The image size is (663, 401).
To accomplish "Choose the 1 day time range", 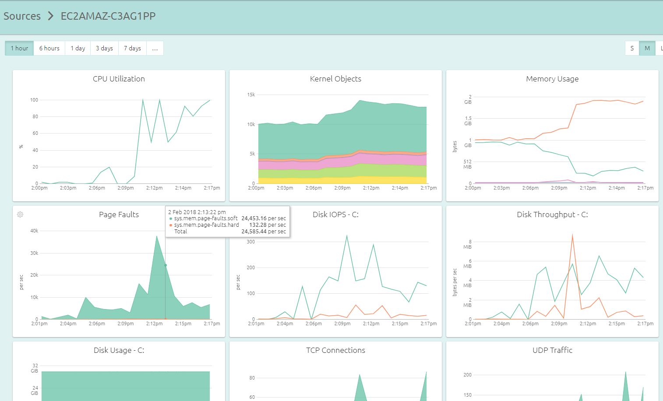I will [78, 48].
